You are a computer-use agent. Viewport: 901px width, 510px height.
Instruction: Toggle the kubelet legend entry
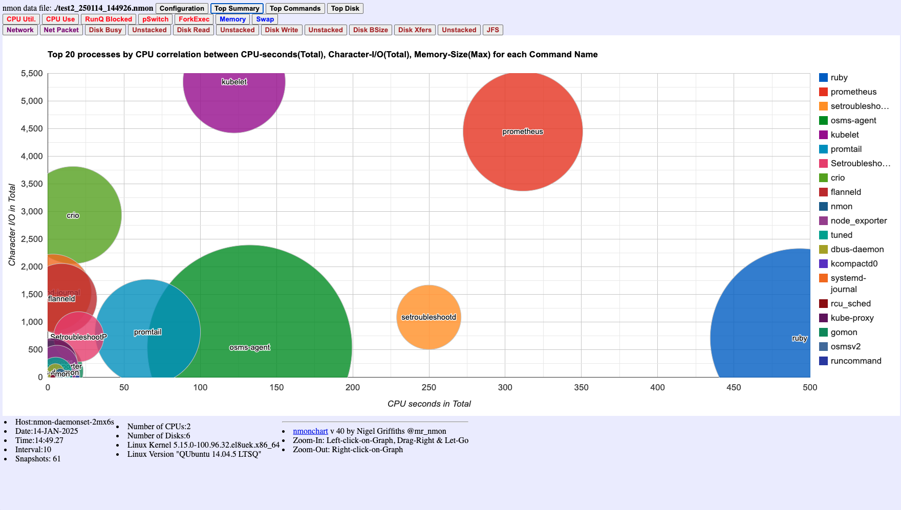click(845, 135)
